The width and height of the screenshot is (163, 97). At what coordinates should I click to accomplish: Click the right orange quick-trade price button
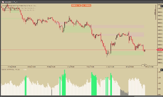(x=86, y=5)
